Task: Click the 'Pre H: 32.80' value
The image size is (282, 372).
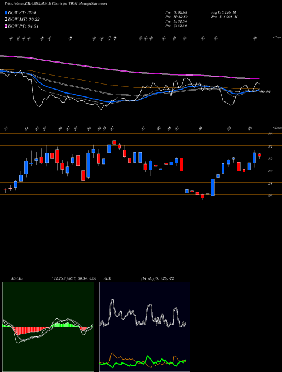Action: [177, 17]
